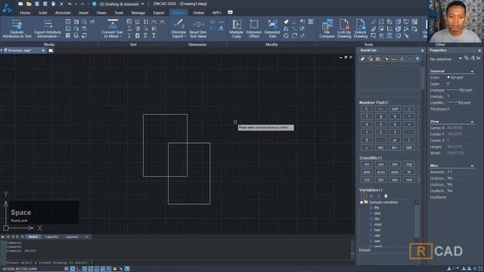Switch to the Annotate ribbon tab
Screen dimensions: 484x272
pyautogui.click(x=63, y=13)
